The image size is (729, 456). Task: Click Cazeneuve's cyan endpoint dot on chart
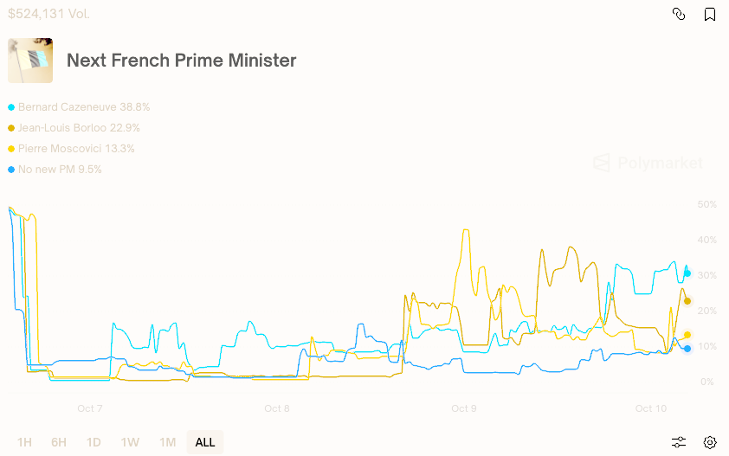pos(687,273)
